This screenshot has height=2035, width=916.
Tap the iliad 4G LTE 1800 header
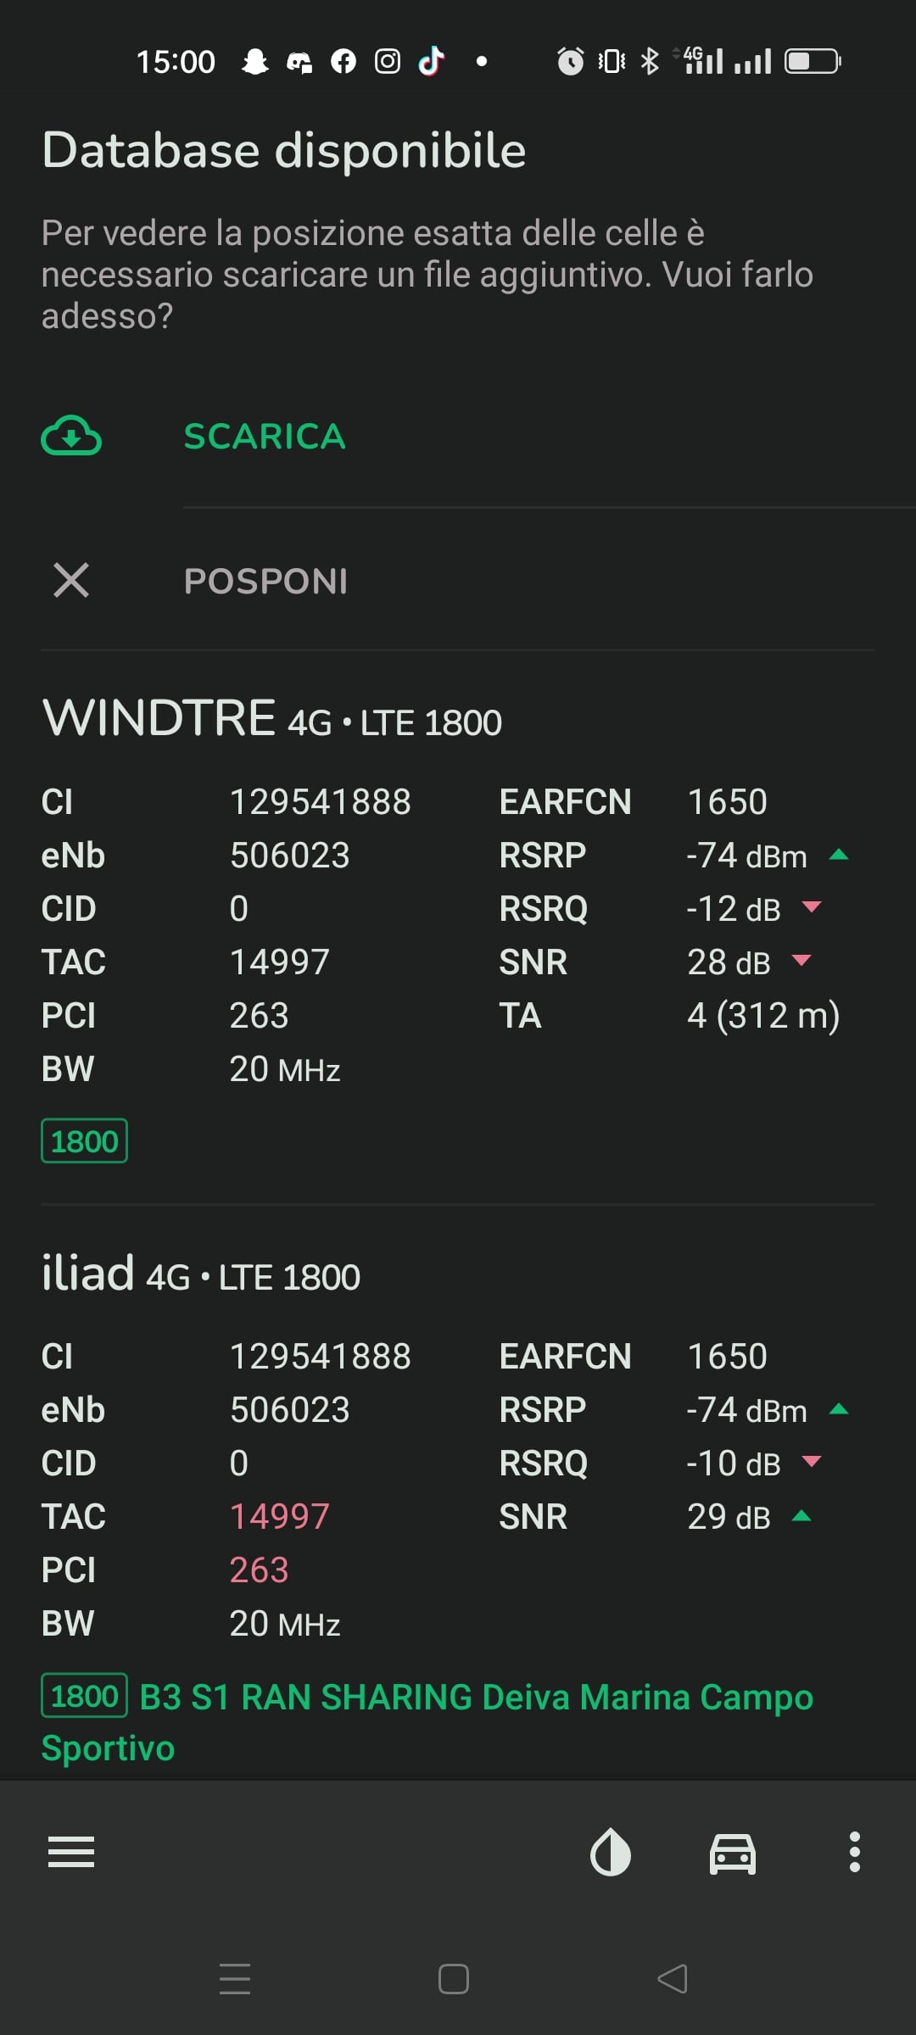coord(201,1274)
